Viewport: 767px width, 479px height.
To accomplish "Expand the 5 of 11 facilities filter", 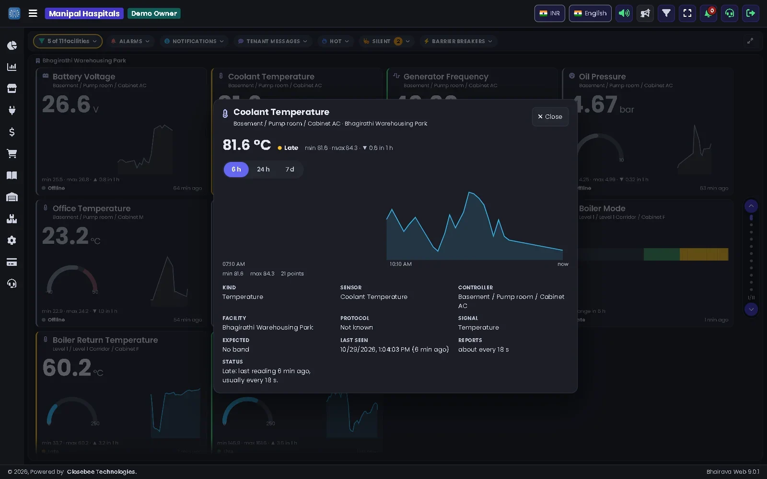I will (68, 41).
